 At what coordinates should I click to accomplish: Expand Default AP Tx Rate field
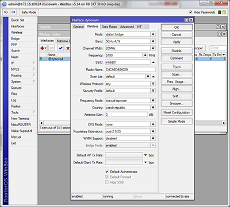tap(145, 155)
